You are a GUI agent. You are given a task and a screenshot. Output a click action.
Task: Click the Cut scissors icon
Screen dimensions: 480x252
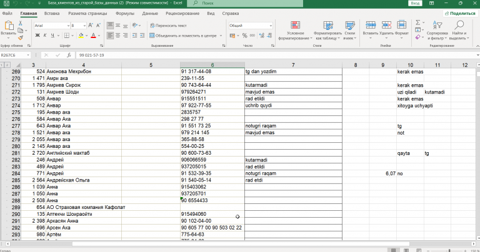click(x=20, y=23)
